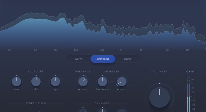The image size is (206, 112).
Task: Click the output level meter bar
Action: tap(188, 95)
